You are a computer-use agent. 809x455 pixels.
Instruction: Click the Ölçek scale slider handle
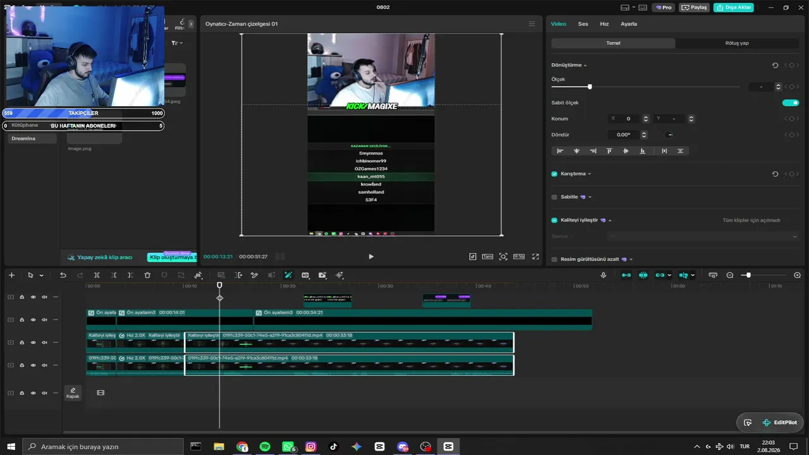590,87
